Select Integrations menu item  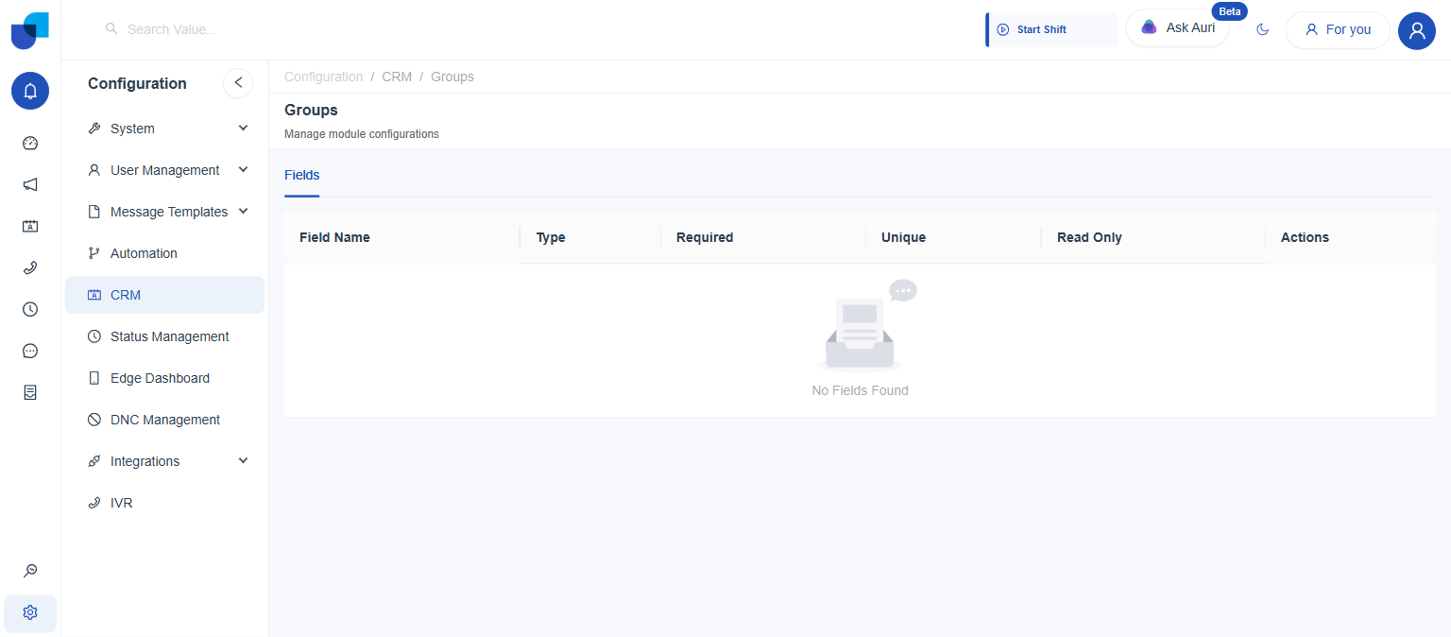(164, 461)
